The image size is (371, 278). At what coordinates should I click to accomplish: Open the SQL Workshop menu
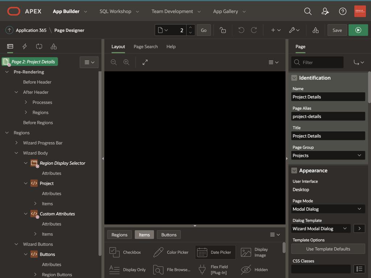(x=119, y=11)
